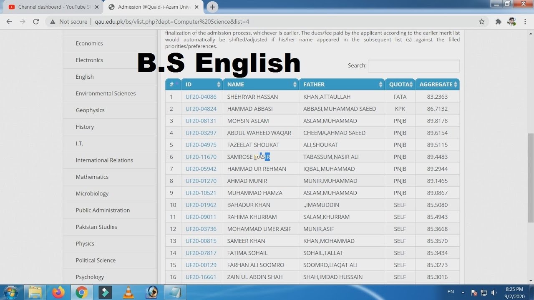Open applicant link UF20-04086
The image size is (534, 300).
pyautogui.click(x=201, y=97)
